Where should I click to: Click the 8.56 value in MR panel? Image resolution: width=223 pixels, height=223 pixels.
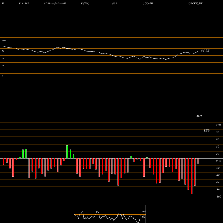[x=206, y=130]
